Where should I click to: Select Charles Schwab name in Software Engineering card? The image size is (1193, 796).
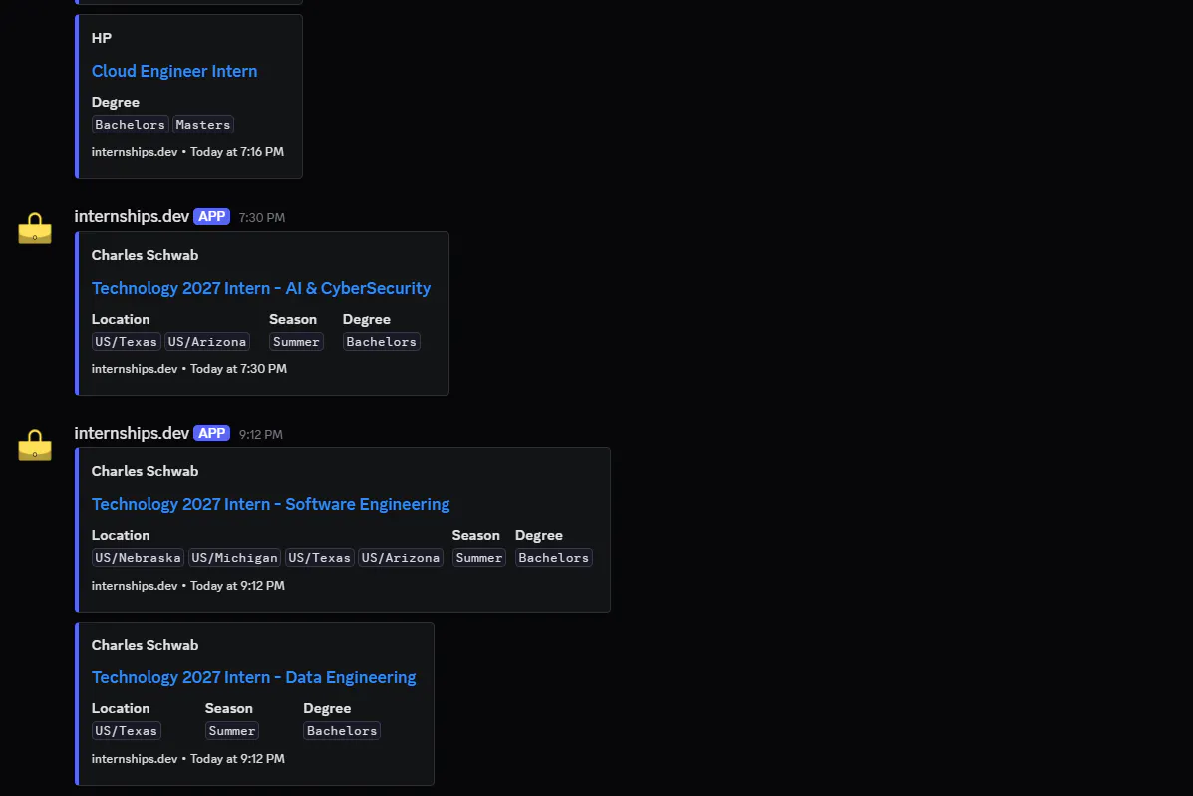coord(145,471)
